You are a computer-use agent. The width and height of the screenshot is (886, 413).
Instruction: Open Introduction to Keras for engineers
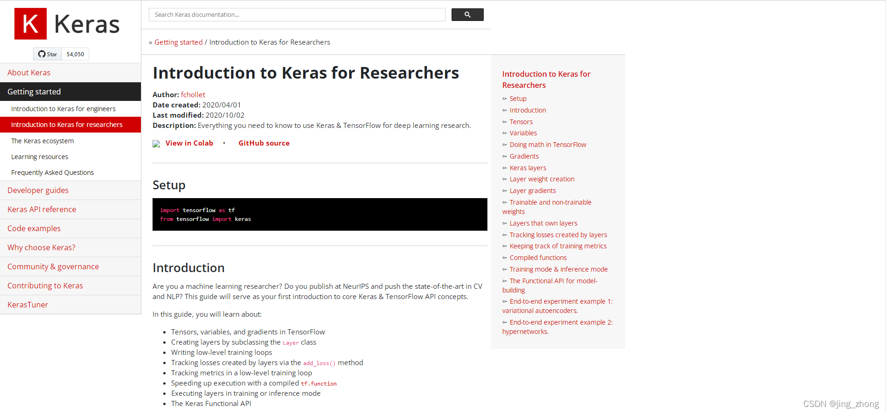point(71,109)
